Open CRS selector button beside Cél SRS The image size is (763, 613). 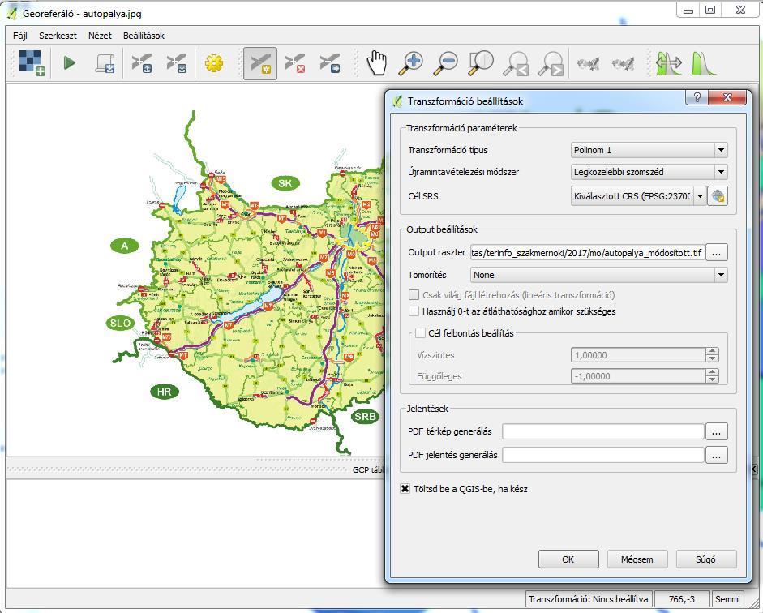(718, 196)
